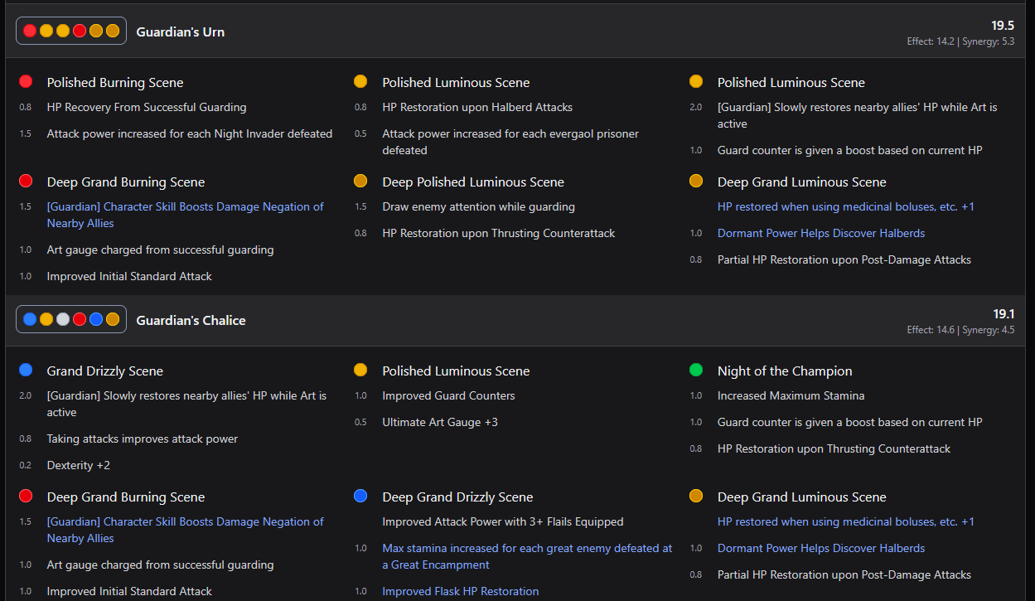Click 'Attack power increased for each Night Invader defeated'
This screenshot has width=1035, height=601.
(x=190, y=133)
